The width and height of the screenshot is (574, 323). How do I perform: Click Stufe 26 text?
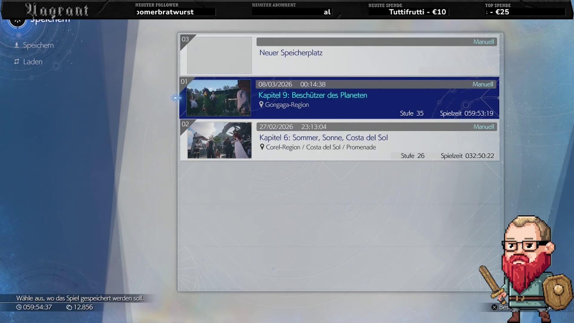point(413,156)
